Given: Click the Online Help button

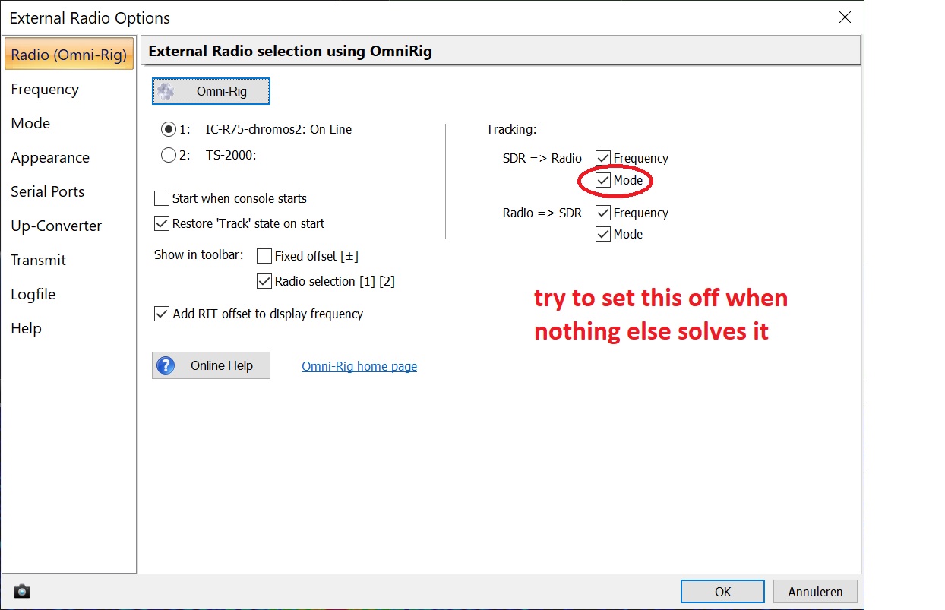Looking at the screenshot, I should coord(211,365).
